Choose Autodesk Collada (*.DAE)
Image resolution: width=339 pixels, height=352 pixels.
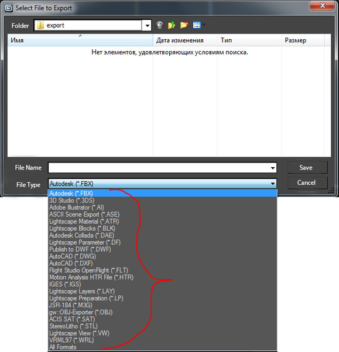(x=163, y=235)
